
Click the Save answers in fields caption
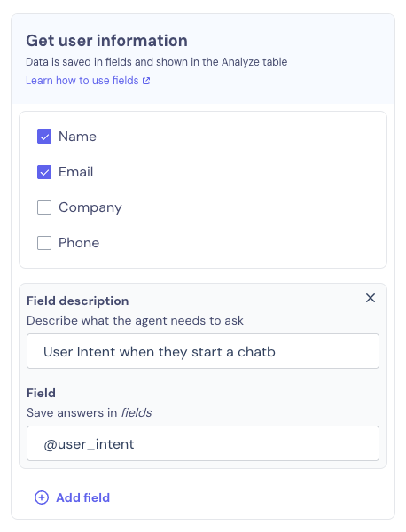click(90, 412)
